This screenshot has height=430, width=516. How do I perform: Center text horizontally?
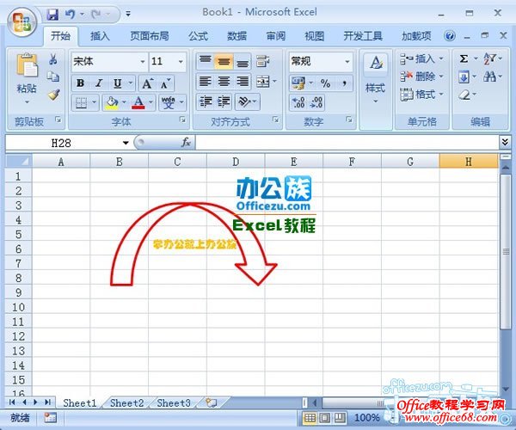click(224, 81)
